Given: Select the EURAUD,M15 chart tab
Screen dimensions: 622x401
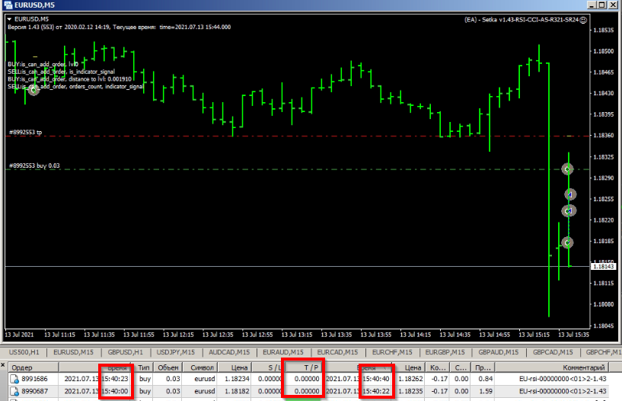Looking at the screenshot, I should [x=283, y=352].
